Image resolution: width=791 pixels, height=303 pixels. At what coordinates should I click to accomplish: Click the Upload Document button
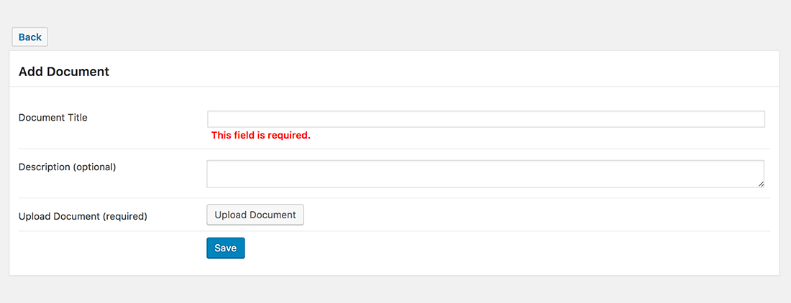point(255,215)
